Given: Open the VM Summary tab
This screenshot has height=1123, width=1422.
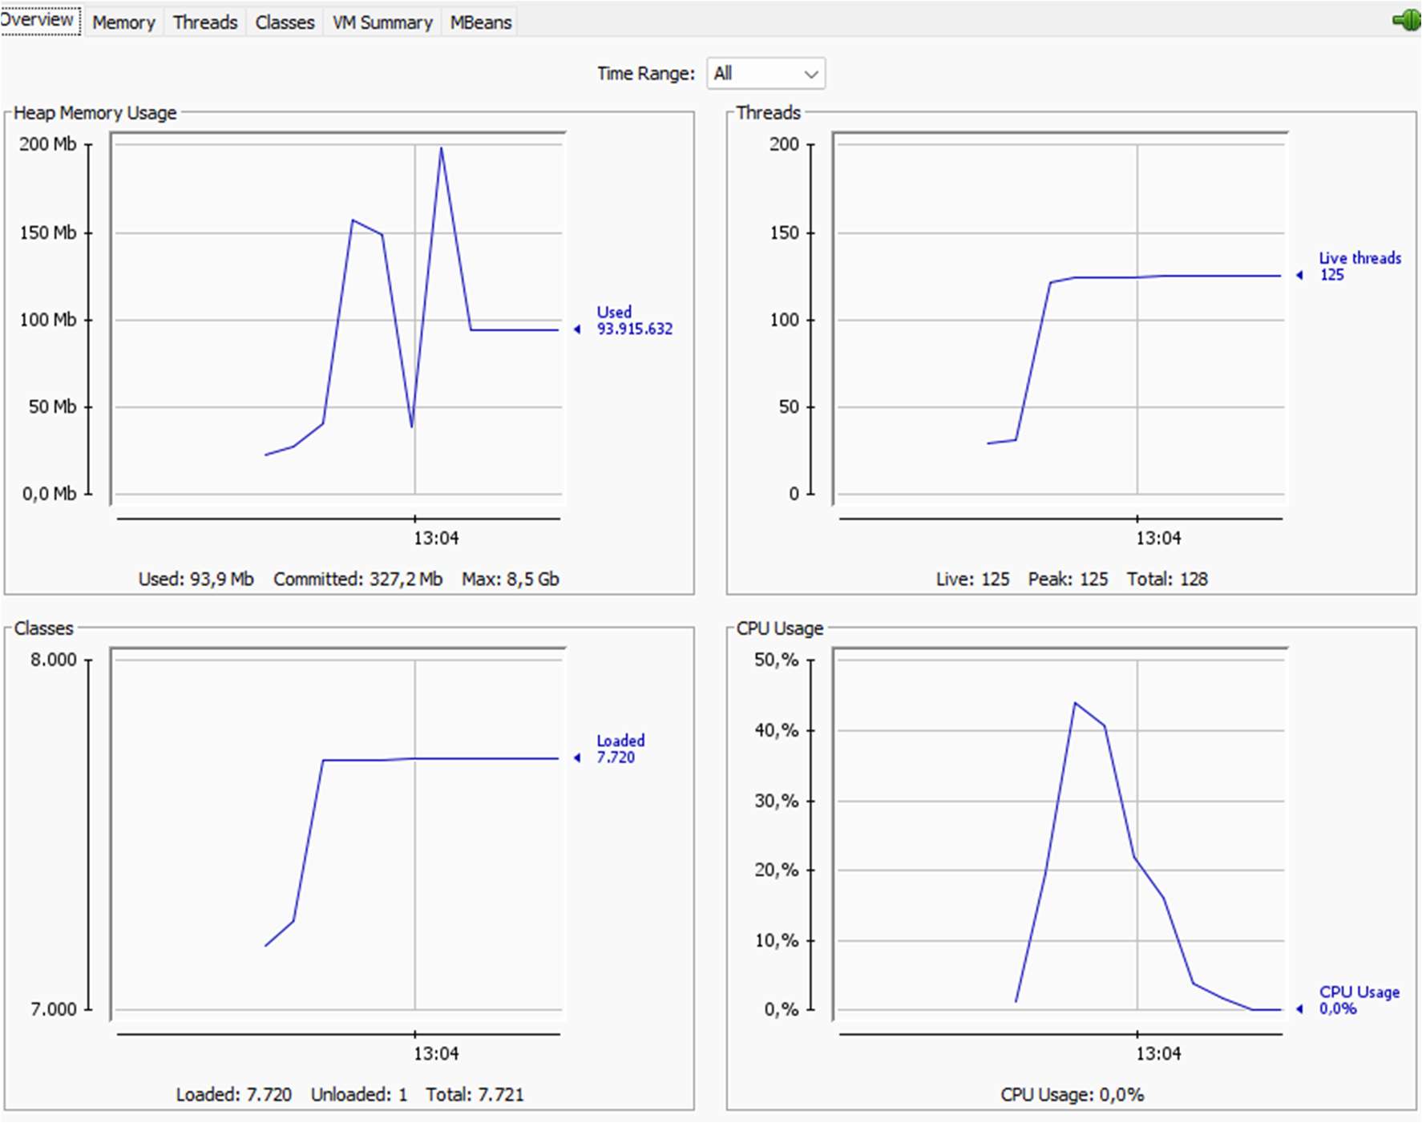Looking at the screenshot, I should 382,22.
